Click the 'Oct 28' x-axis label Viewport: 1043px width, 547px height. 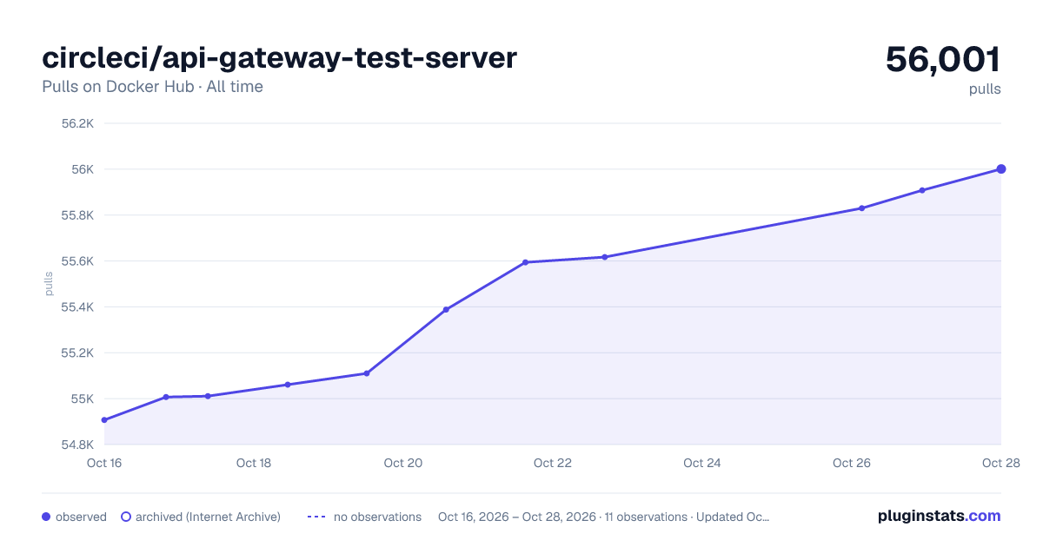(x=1000, y=463)
